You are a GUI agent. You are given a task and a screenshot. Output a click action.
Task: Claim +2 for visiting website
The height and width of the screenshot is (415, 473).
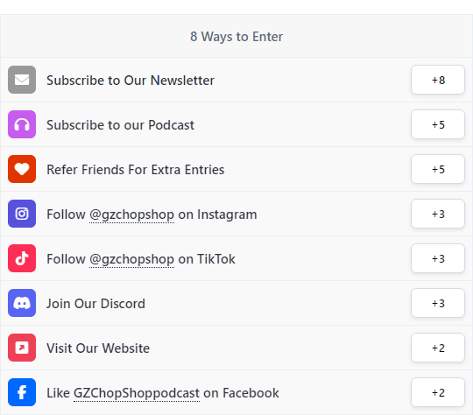(438, 348)
